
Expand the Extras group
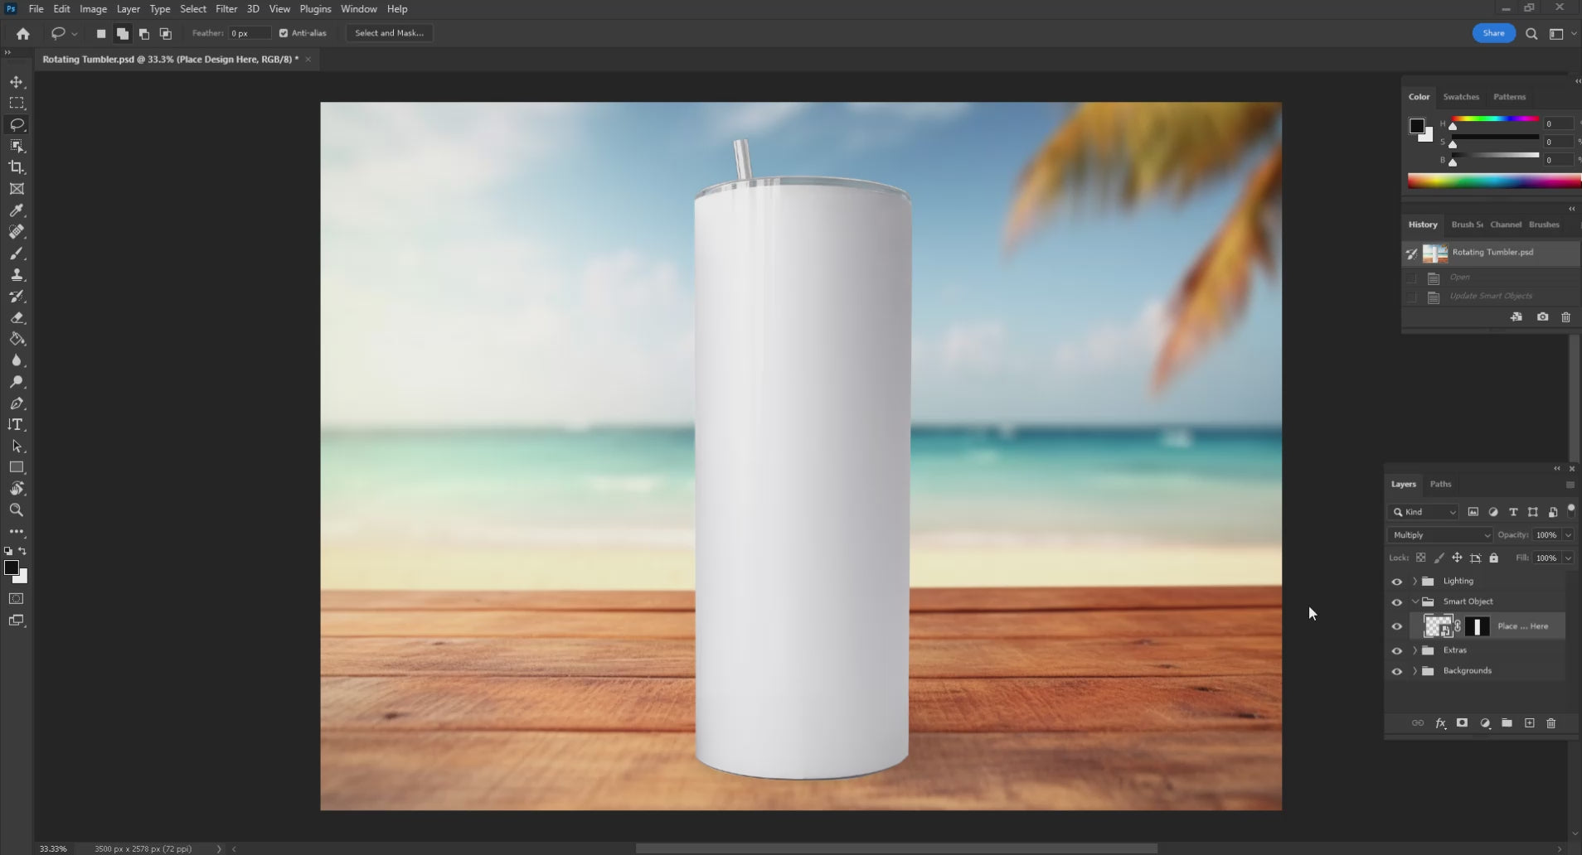pyautogui.click(x=1415, y=651)
